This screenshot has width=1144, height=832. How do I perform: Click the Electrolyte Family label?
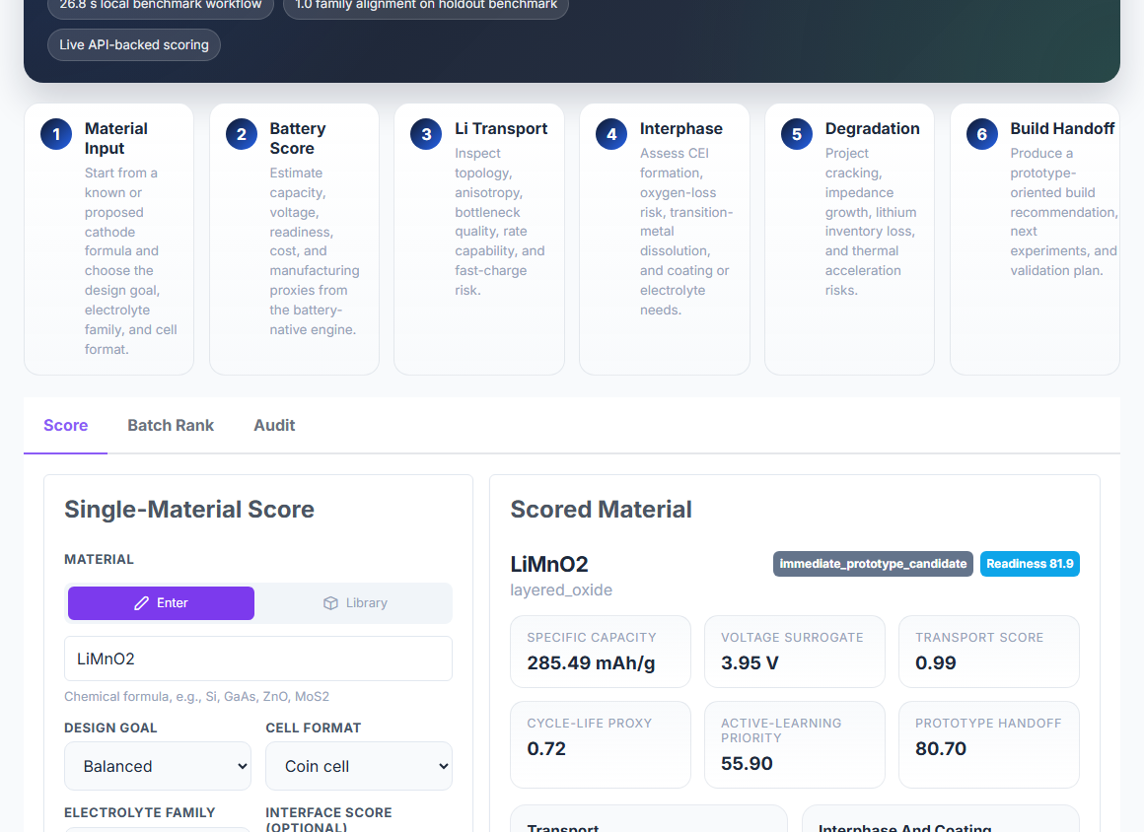click(x=139, y=812)
